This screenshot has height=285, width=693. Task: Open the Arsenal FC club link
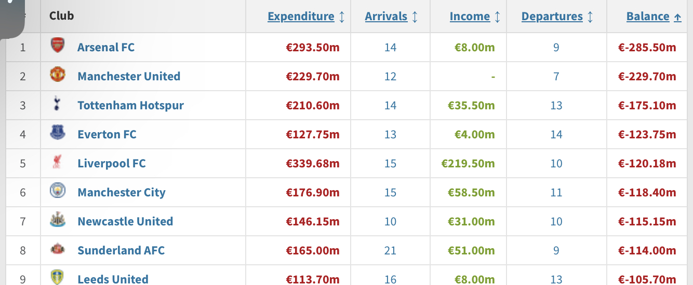(106, 47)
